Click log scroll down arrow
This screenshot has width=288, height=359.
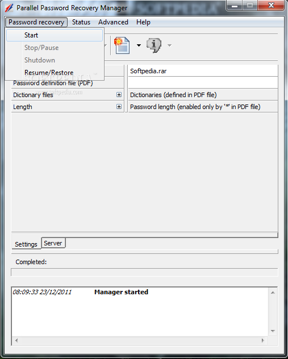[273, 331]
